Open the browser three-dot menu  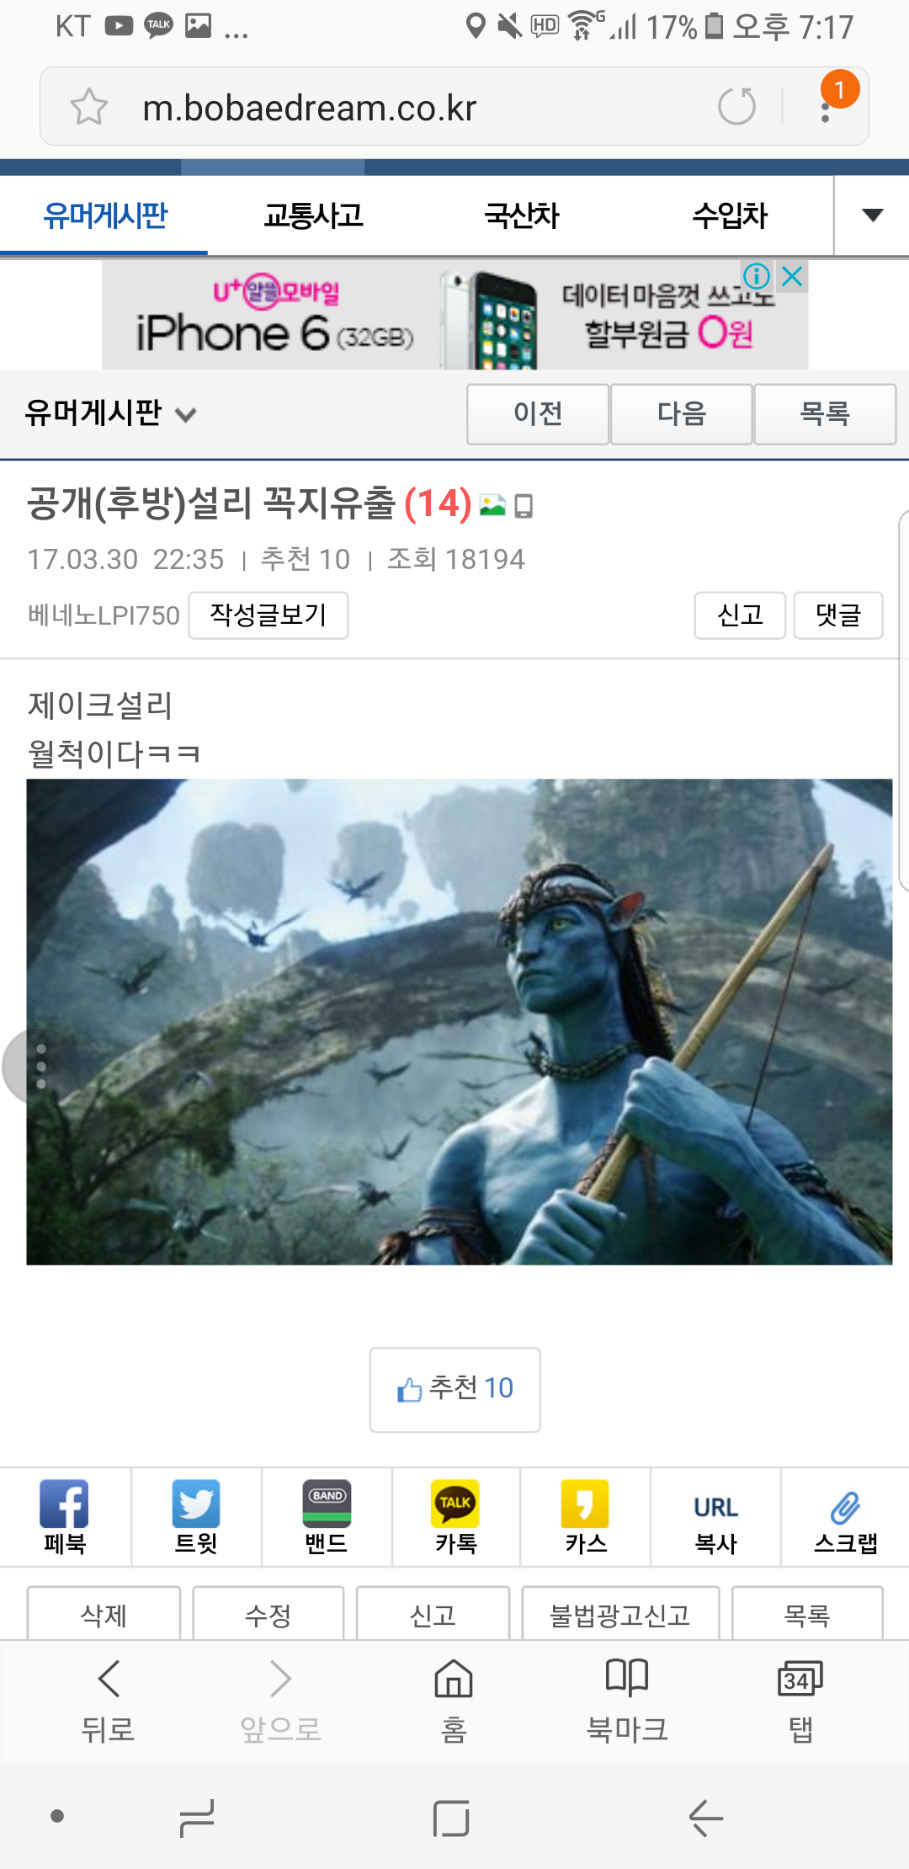[826, 107]
